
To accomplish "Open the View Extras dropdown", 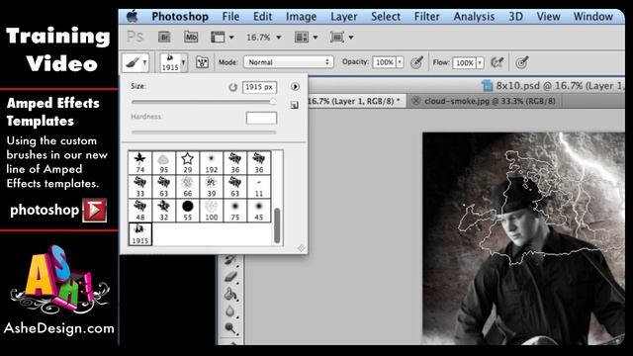I will pyautogui.click(x=222, y=38).
